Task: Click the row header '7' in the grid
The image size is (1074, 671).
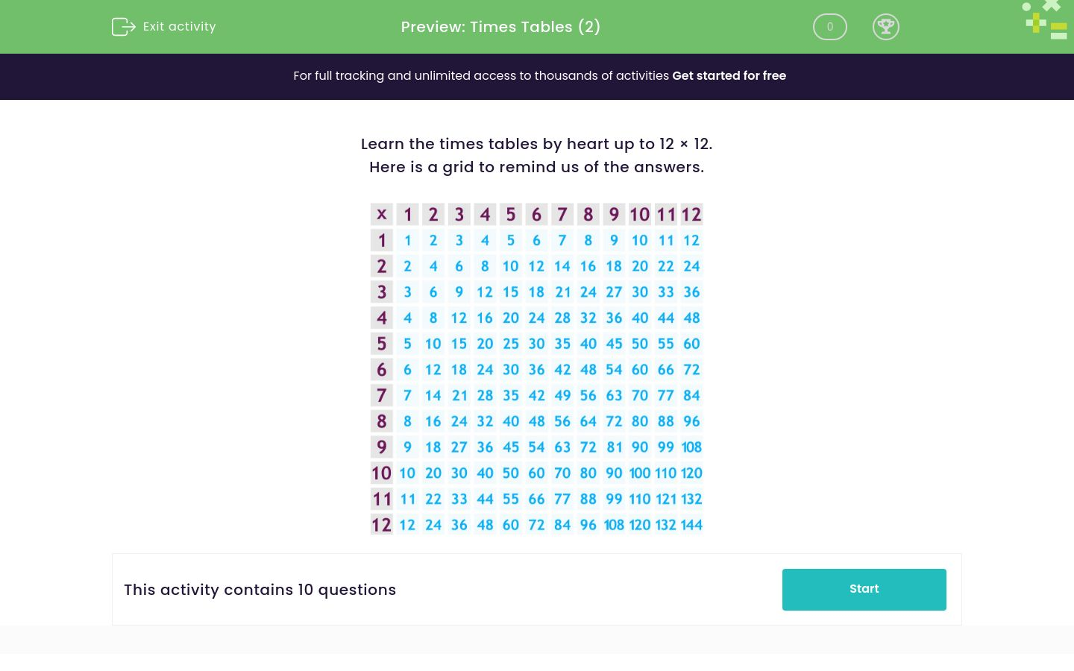Action: click(381, 396)
